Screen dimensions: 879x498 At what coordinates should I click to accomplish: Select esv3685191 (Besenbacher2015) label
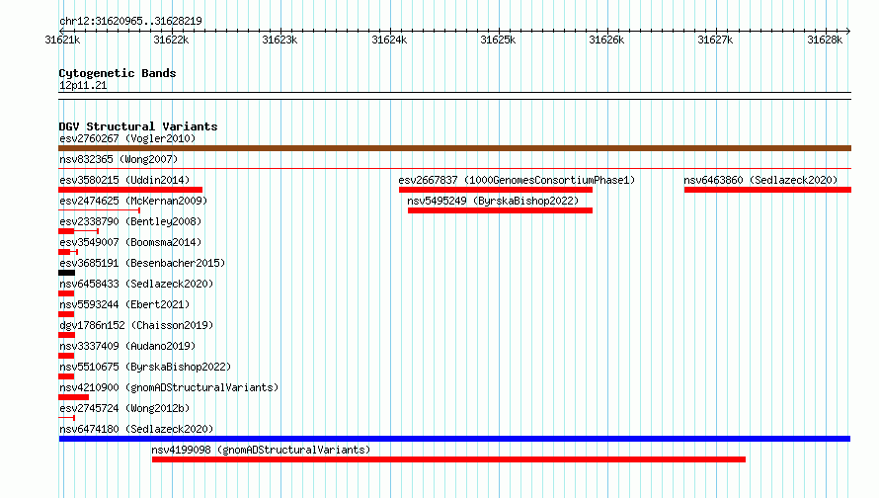[142, 263]
